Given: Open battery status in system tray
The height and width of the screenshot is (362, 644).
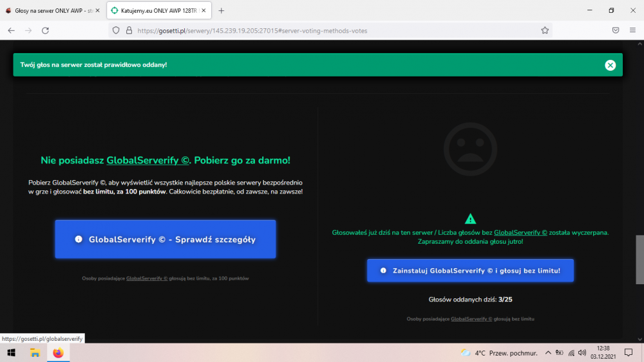Looking at the screenshot, I should tap(559, 352).
